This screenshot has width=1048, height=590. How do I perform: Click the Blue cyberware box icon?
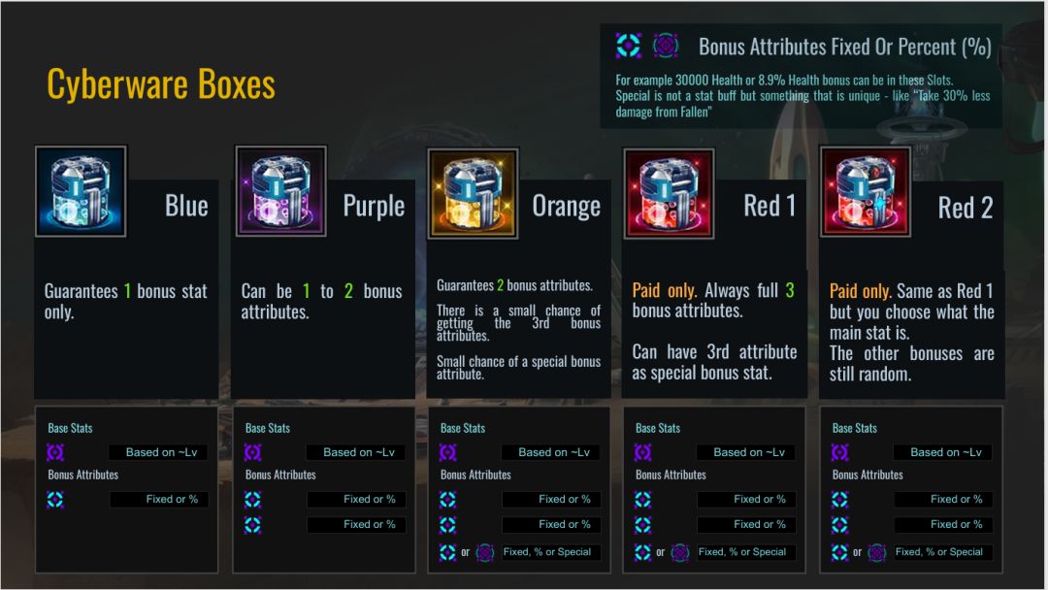coord(81,192)
